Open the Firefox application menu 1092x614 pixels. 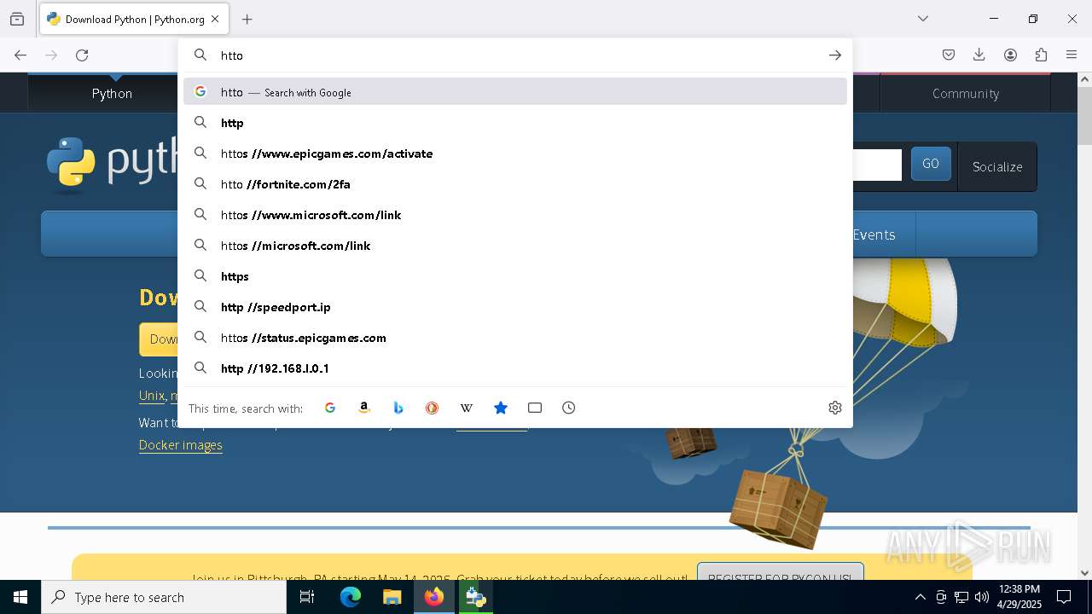tap(1072, 55)
